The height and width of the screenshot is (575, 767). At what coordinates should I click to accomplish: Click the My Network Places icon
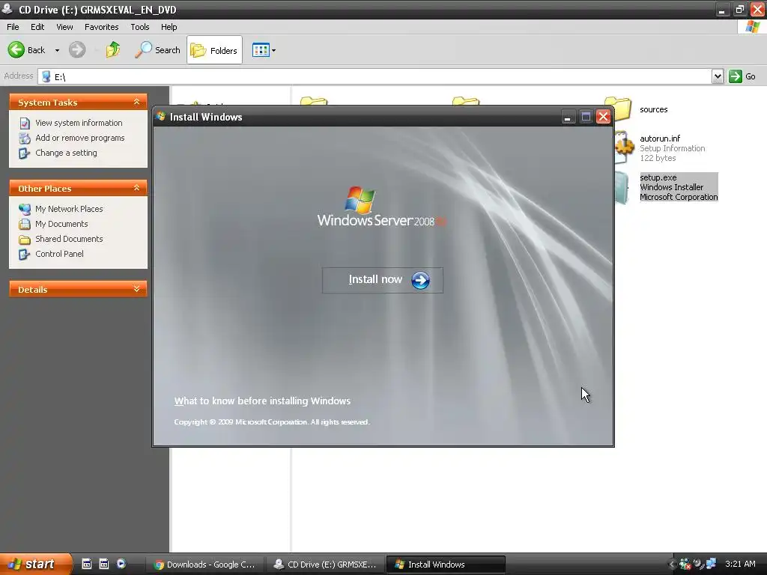tap(25, 210)
